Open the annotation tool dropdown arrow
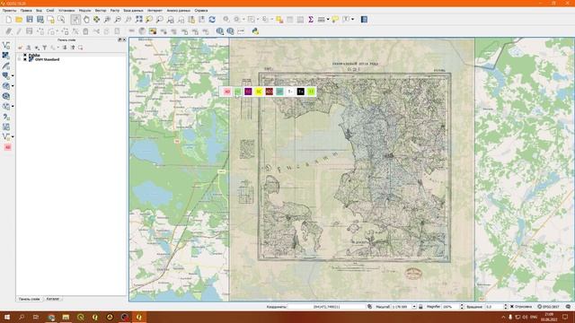The width and height of the screenshot is (575, 323). tap(353, 20)
